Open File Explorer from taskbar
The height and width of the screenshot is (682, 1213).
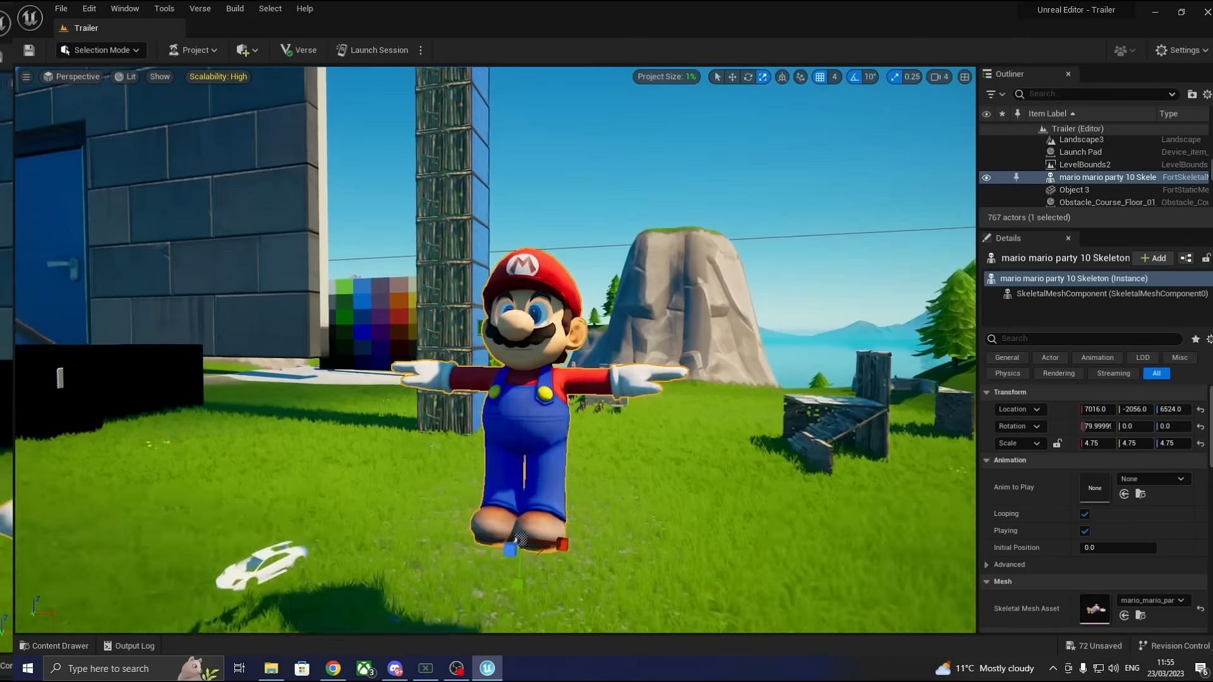pos(271,668)
